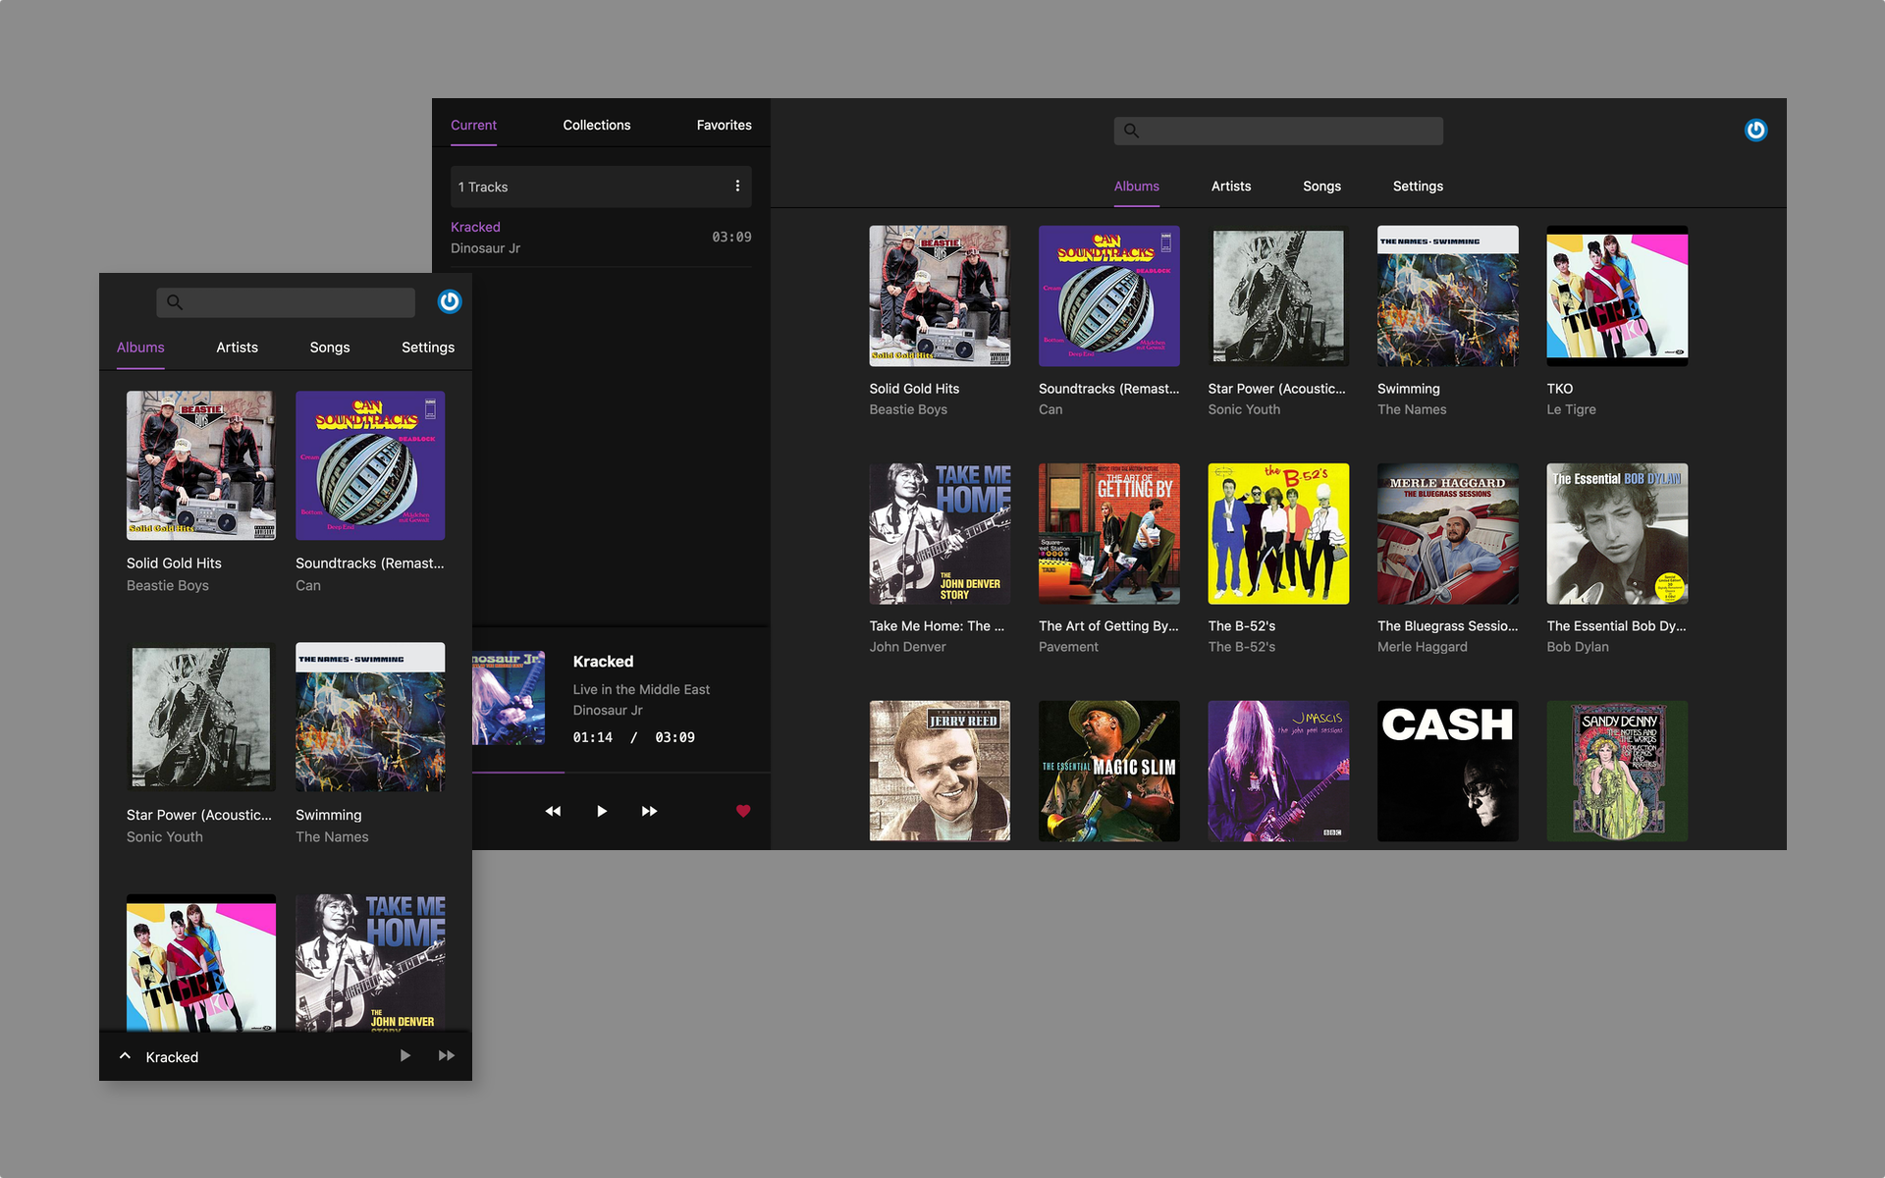Click the playback progress bar under Kracked
Viewport: 1885px width, 1178px height.
(x=620, y=773)
